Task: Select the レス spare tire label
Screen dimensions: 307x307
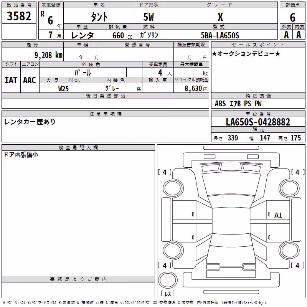Action: 168,294
